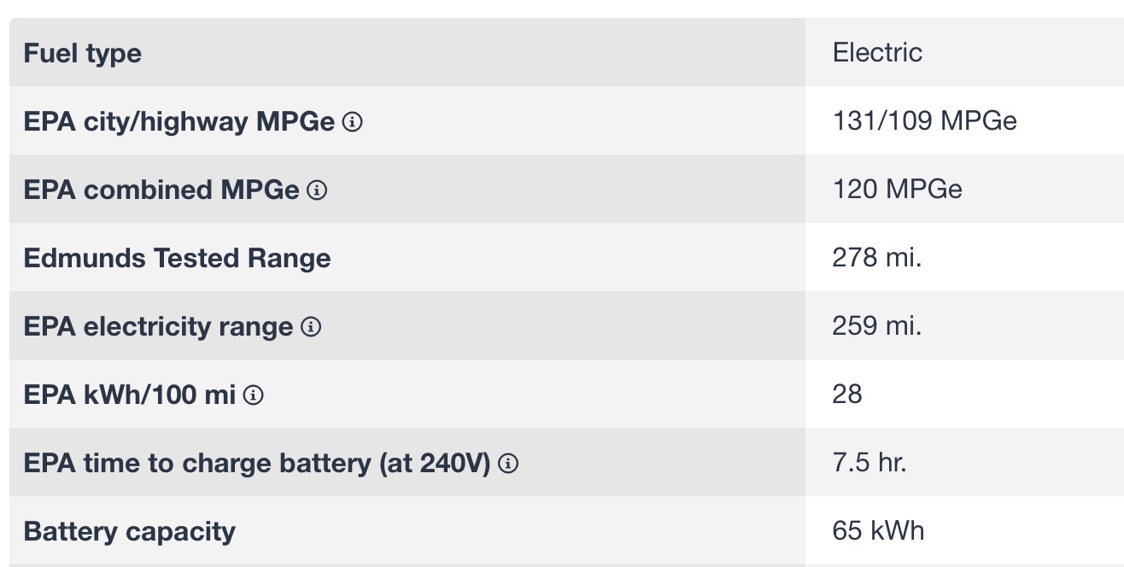Screen dimensions: 1124x567
Task: Show info for EPA kWh/100 mi
Action: tap(254, 395)
